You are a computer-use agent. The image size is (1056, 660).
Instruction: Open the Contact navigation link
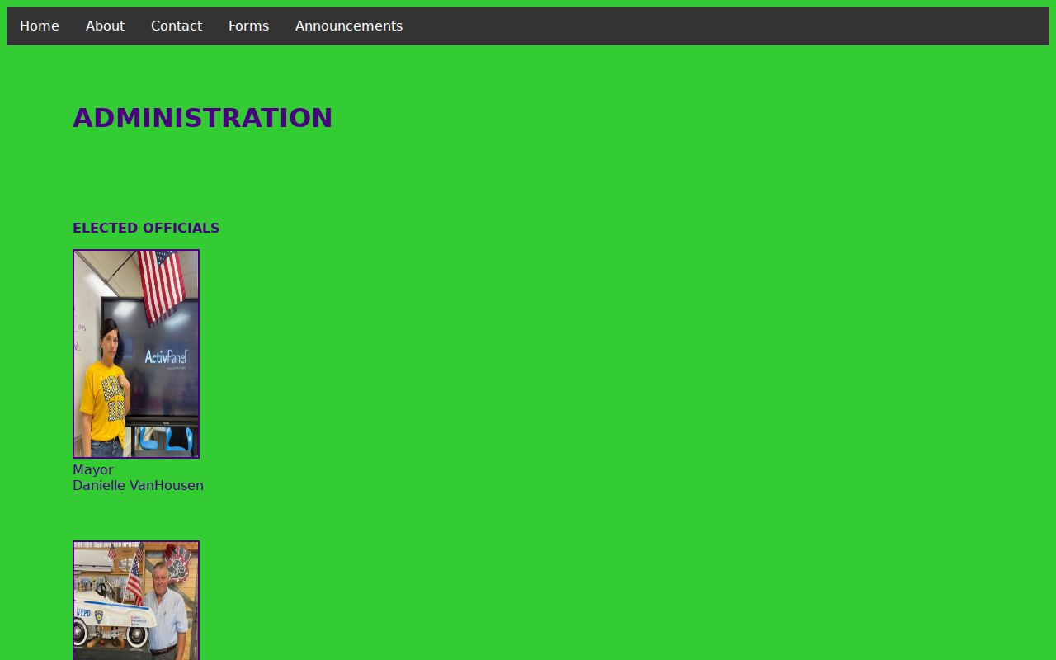point(177,26)
